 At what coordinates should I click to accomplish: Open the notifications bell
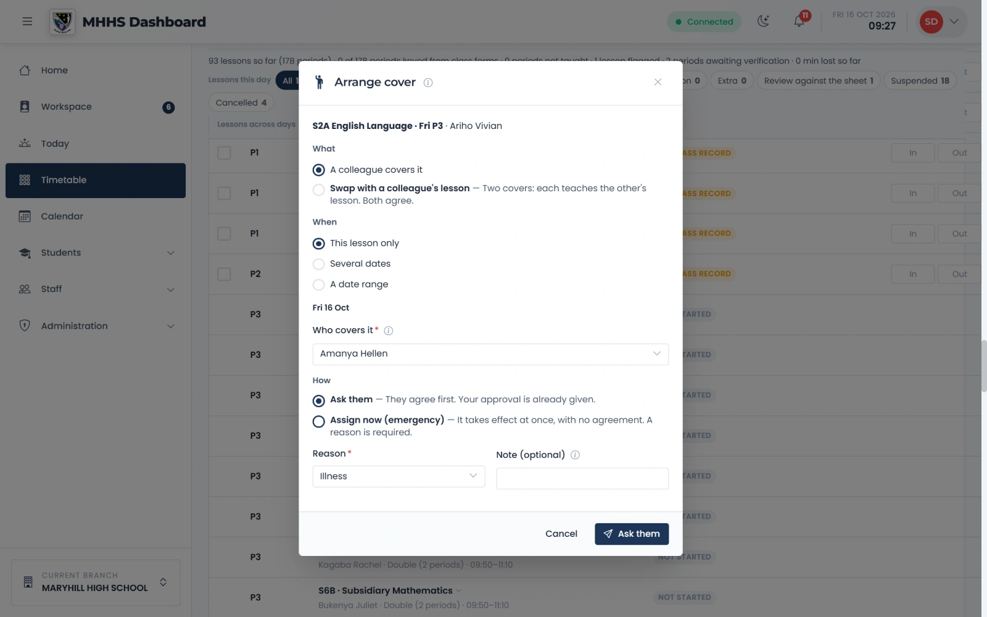tap(799, 22)
